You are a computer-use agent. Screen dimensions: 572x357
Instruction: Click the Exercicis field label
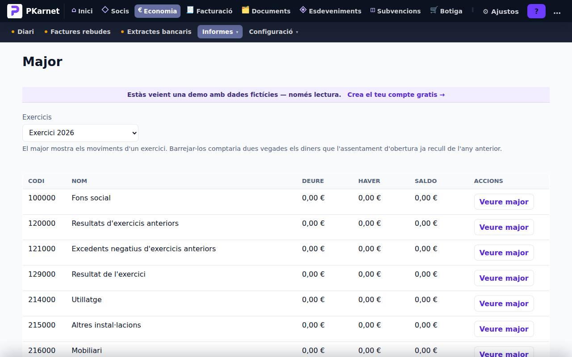click(37, 117)
